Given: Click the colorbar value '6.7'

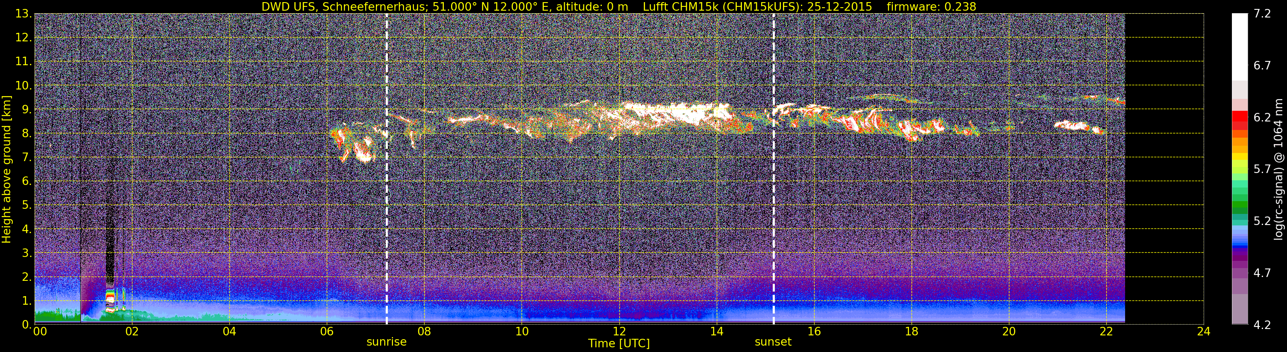Looking at the screenshot, I should point(1262,65).
